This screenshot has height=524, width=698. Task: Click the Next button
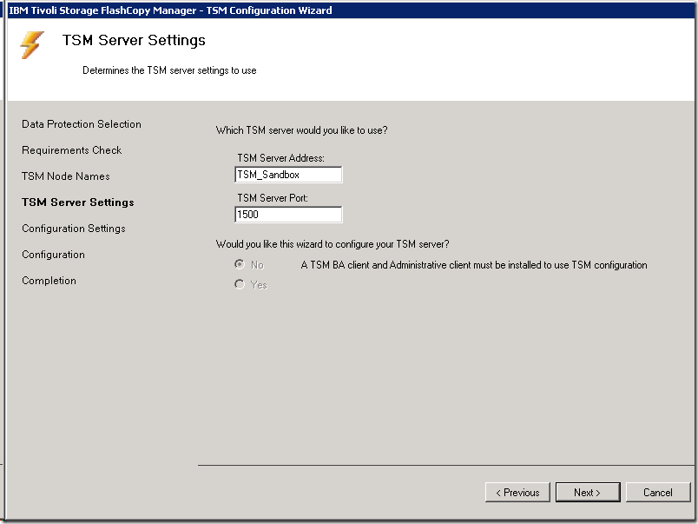click(x=588, y=493)
